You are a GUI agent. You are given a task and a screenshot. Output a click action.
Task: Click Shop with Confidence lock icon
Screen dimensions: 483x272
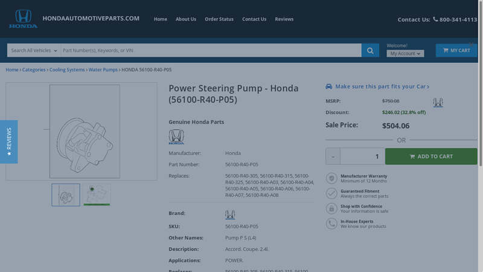point(331,209)
